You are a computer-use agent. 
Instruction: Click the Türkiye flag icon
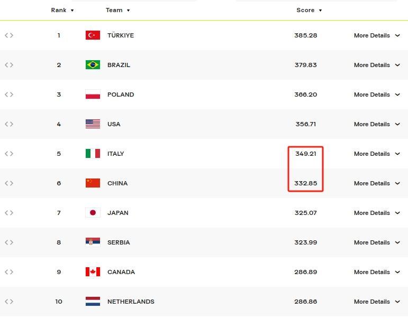point(93,35)
